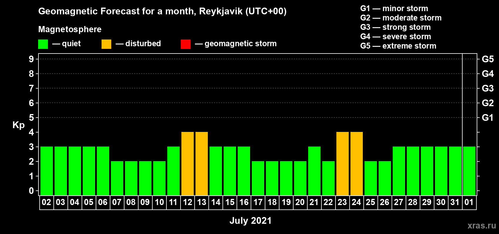Screen dimensions: 499x234
Task: Click the Kp axis title
Action: coord(18,125)
